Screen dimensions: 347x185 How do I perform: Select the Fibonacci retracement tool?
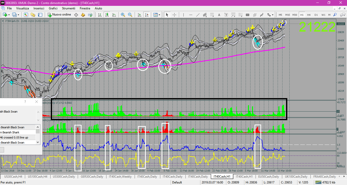click(x=212, y=15)
